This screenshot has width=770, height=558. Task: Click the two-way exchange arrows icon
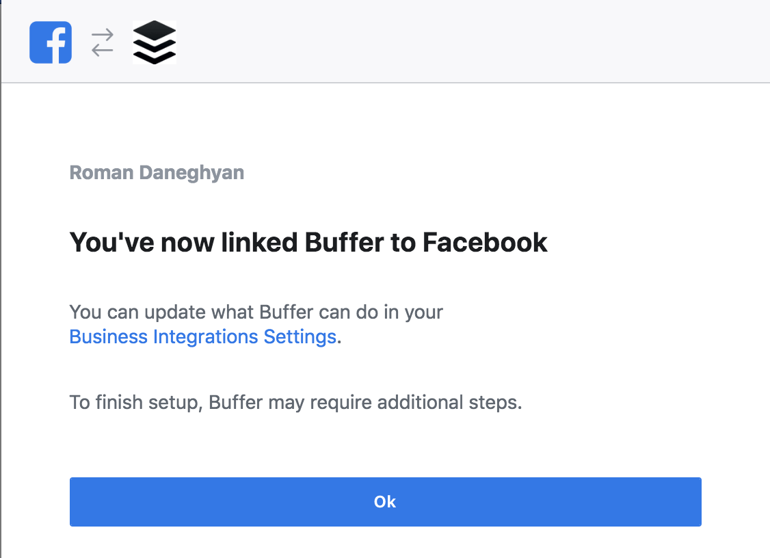pos(103,42)
